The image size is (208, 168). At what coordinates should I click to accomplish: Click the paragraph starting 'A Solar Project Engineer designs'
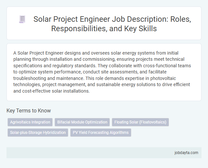coord(102,72)
